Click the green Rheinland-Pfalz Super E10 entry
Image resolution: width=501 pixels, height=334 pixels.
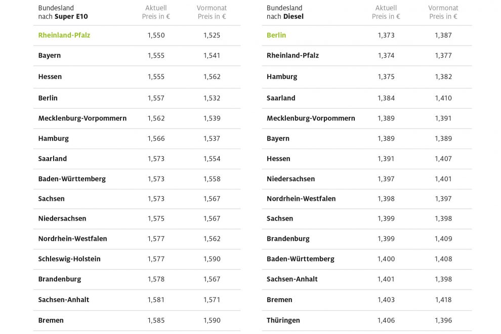[x=64, y=35]
